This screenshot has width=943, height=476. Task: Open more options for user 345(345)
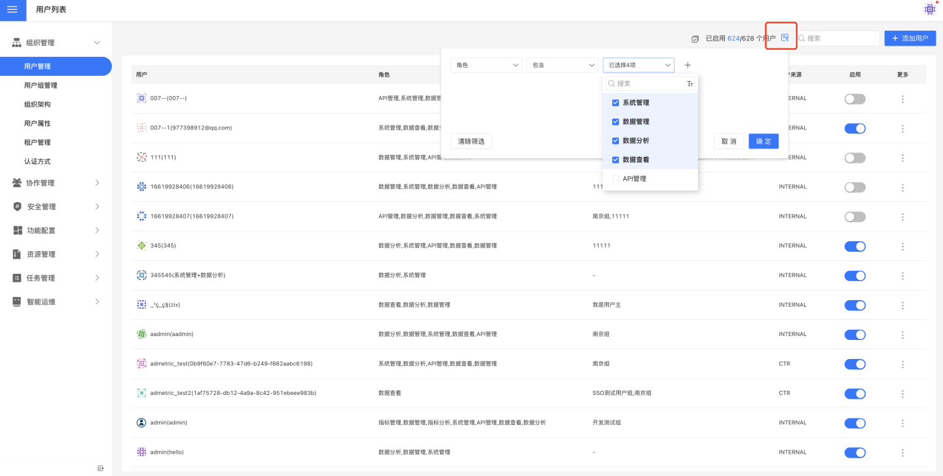pyautogui.click(x=902, y=246)
